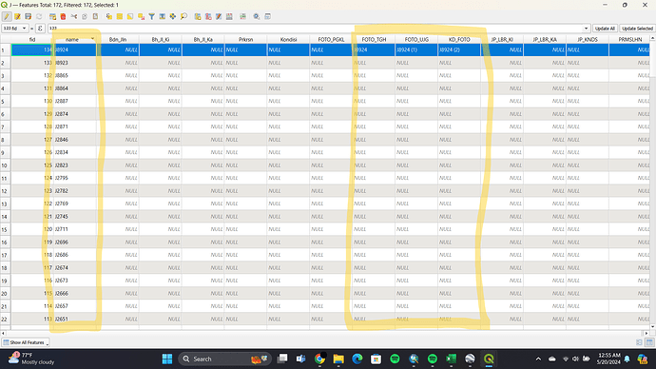Open Microsoft Excel from the taskbar
The image size is (656, 369).
pyautogui.click(x=451, y=359)
